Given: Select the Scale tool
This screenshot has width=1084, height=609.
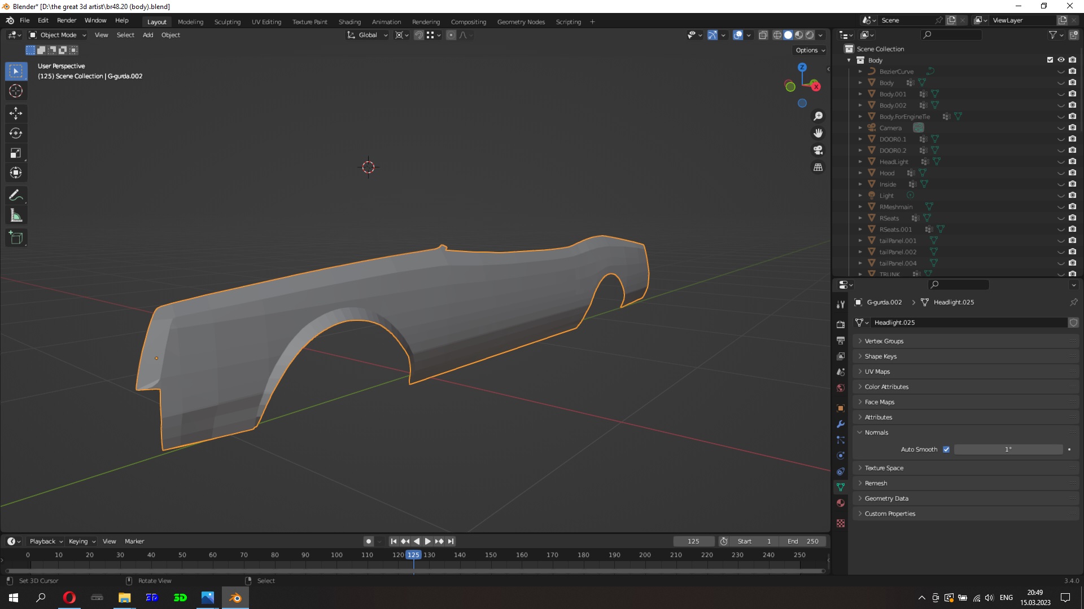Looking at the screenshot, I should click(16, 153).
